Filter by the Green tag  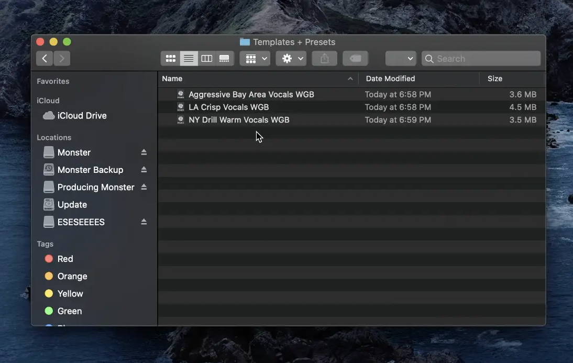coord(70,311)
